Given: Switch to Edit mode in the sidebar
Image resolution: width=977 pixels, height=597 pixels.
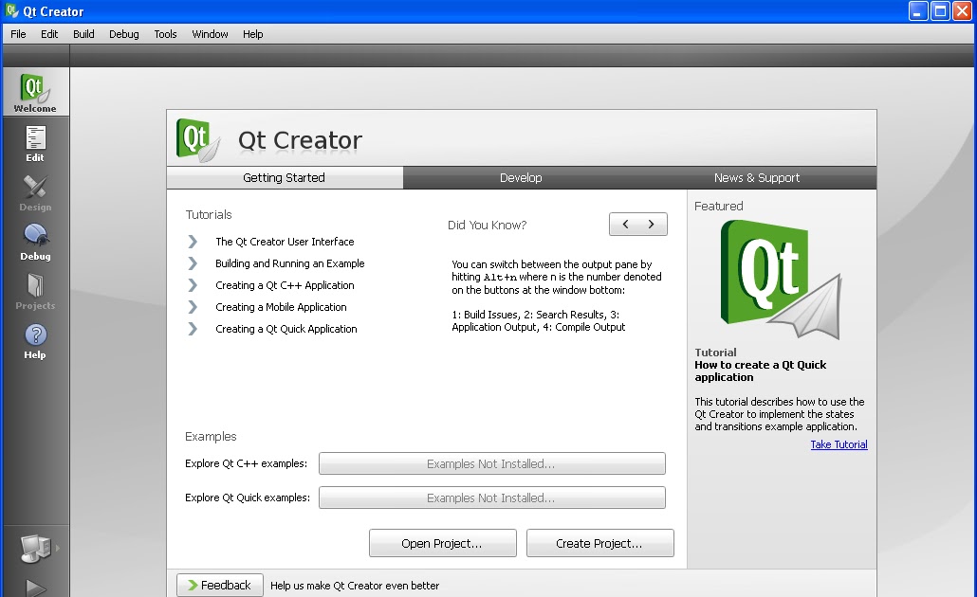Looking at the screenshot, I should tap(35, 143).
